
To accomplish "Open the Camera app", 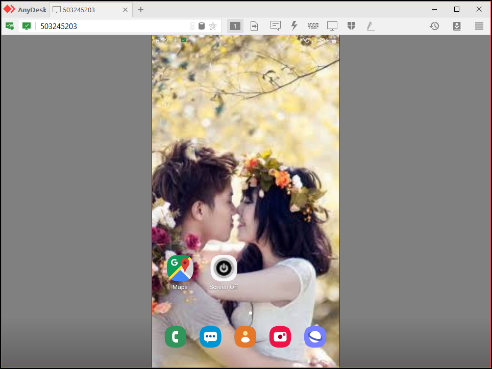I will pos(280,337).
